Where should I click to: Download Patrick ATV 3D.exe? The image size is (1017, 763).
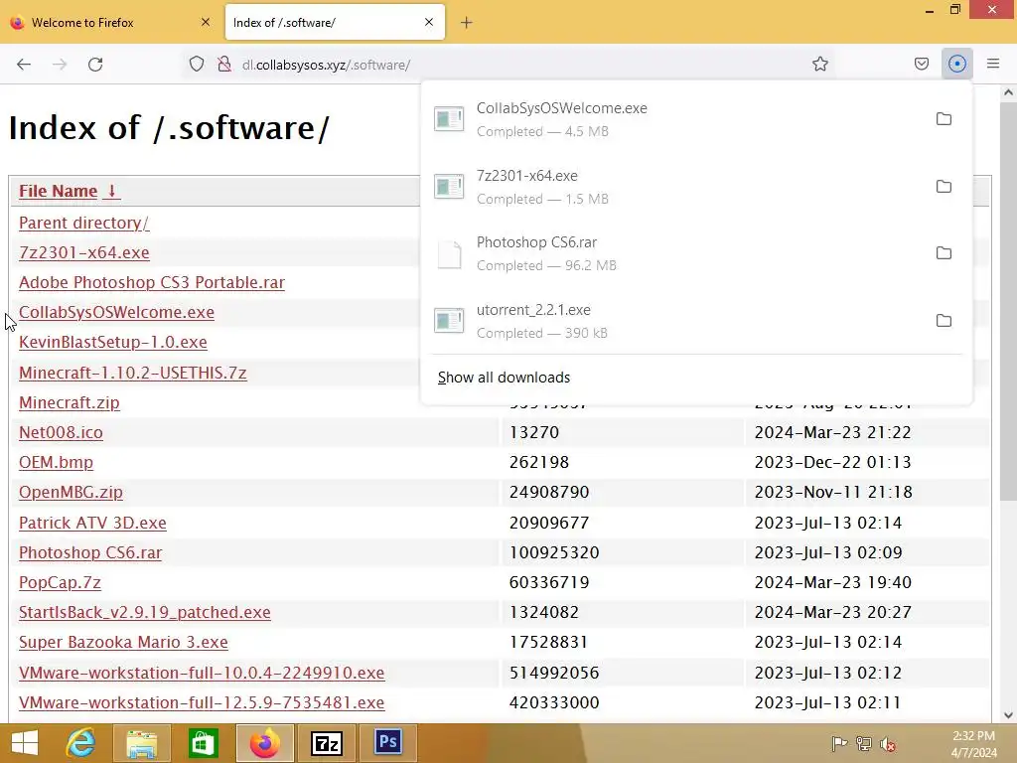click(x=92, y=523)
